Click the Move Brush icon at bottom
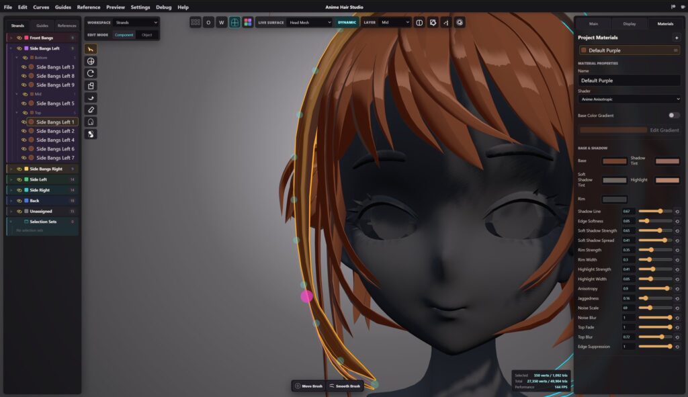Screen dimensions: 688x397 coord(298,386)
